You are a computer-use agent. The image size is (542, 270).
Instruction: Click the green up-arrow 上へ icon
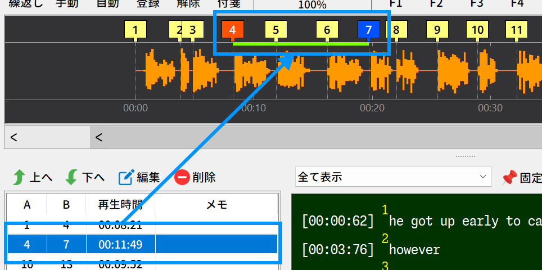[x=20, y=177]
